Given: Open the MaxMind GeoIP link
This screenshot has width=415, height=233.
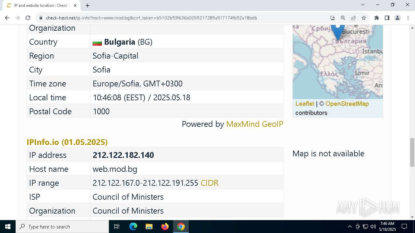Looking at the screenshot, I should coord(255,124).
